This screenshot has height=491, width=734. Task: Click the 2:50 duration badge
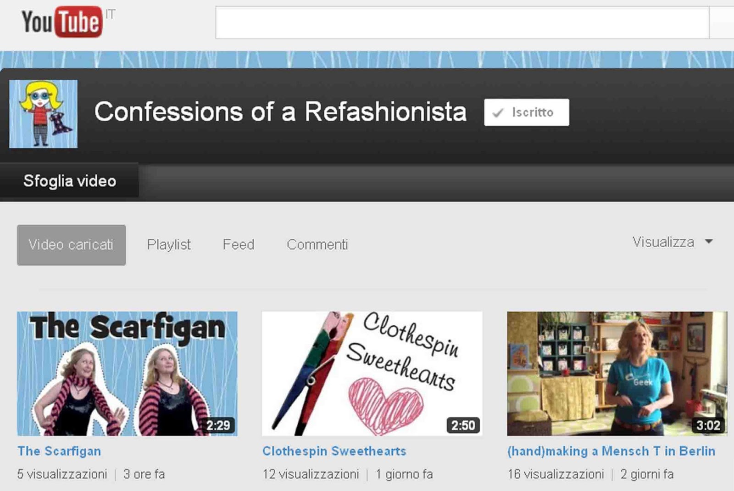pos(463,425)
